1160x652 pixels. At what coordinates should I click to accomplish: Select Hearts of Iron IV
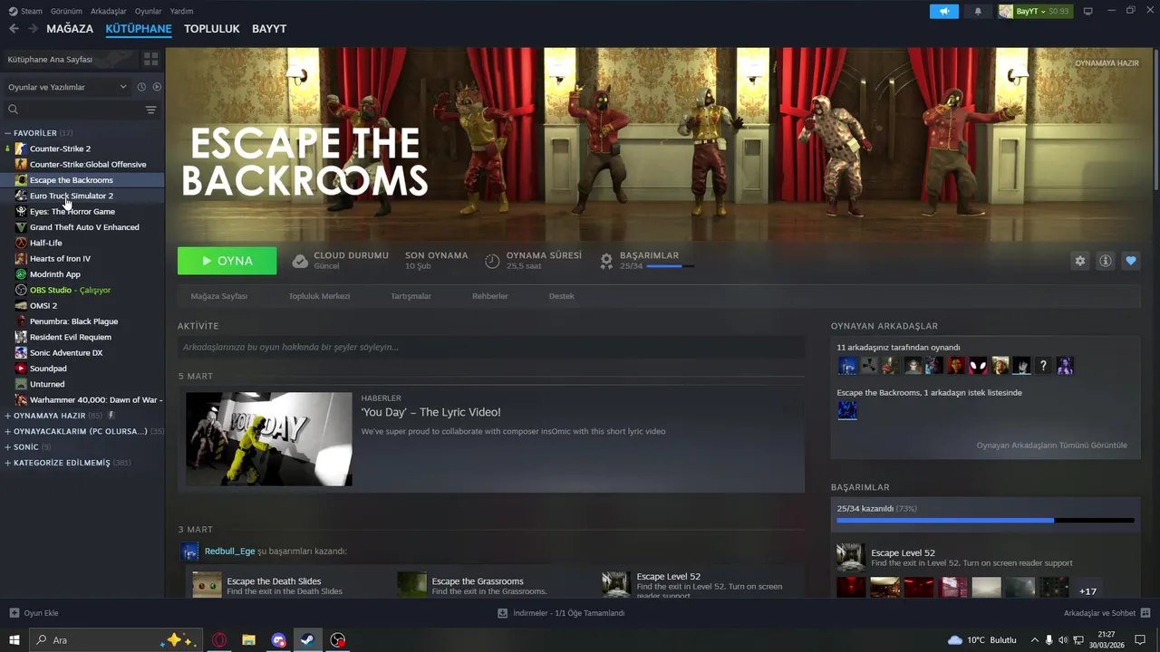point(60,258)
